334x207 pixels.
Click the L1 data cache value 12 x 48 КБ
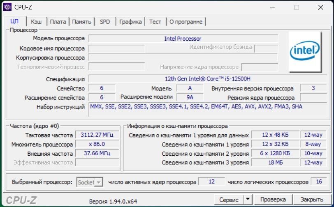275,135
